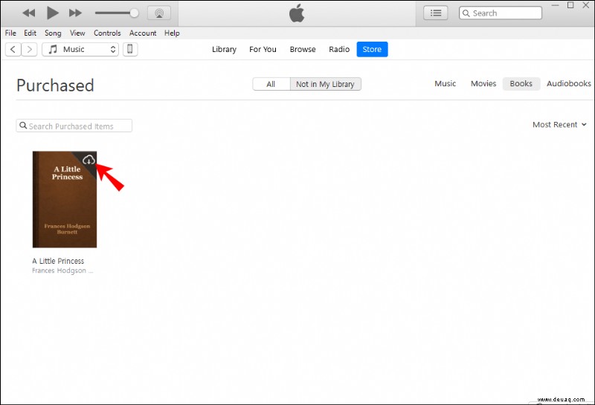Click the Purchased heading
595x405 pixels.
tap(55, 85)
